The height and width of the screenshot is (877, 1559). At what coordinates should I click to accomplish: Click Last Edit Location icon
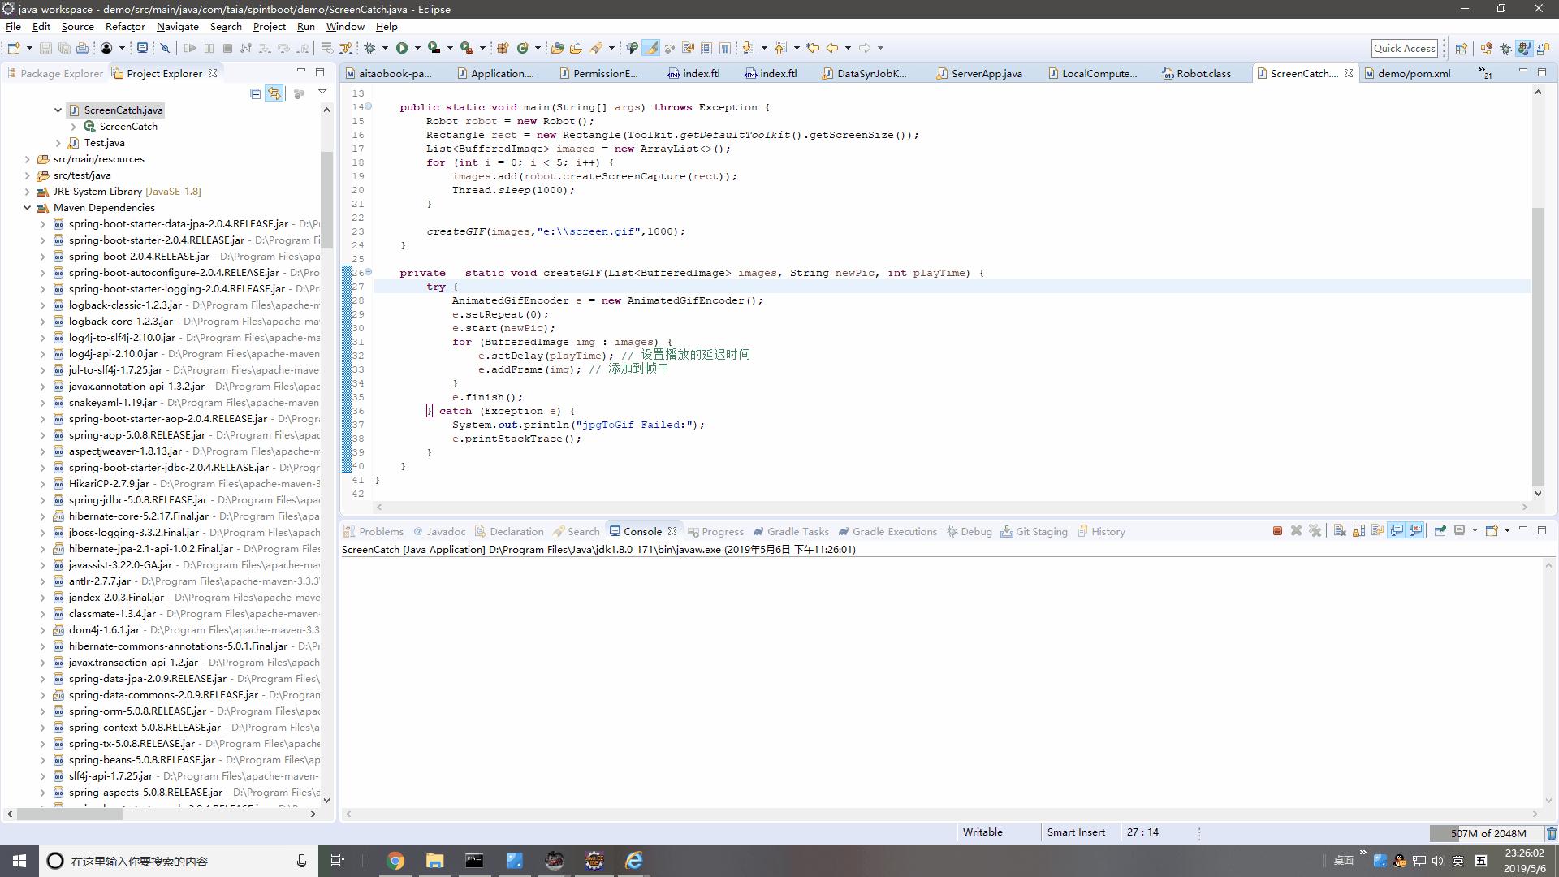click(x=813, y=48)
